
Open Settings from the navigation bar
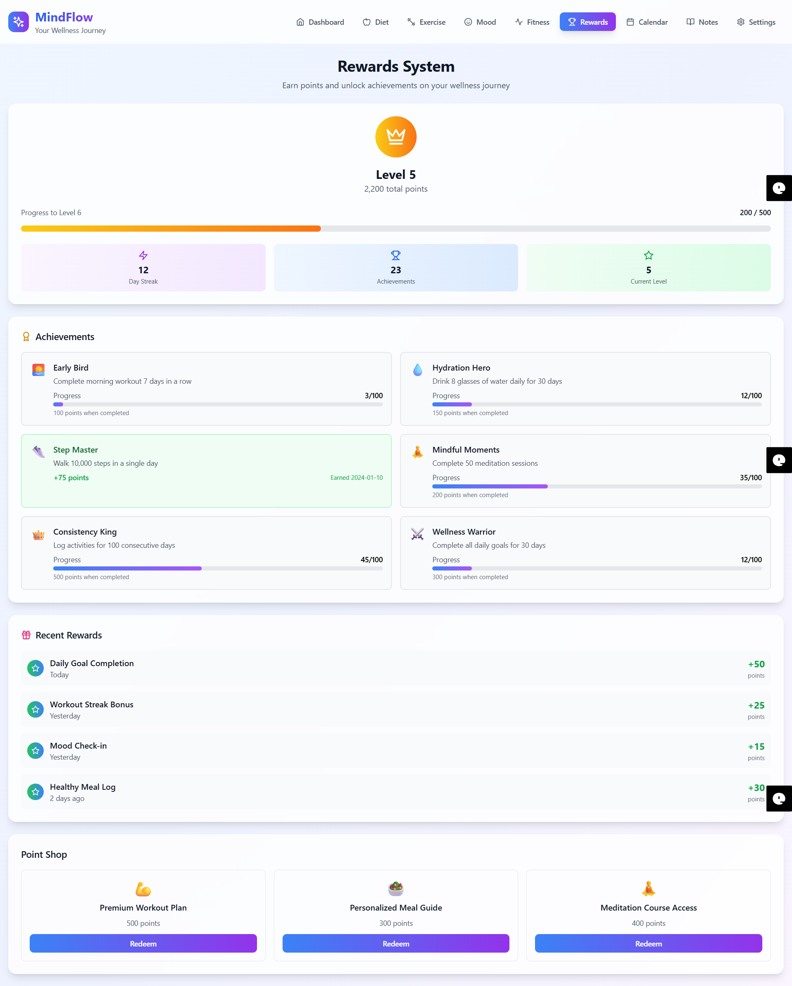(756, 22)
